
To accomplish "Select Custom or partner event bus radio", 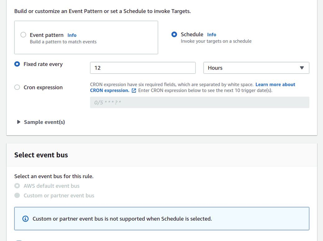I will click(17, 195).
